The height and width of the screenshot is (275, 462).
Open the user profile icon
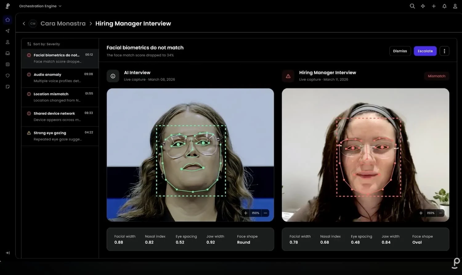455,6
